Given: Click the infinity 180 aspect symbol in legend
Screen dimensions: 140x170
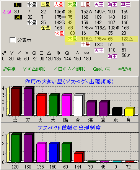Looking at the screenshot, I should 86,53.
